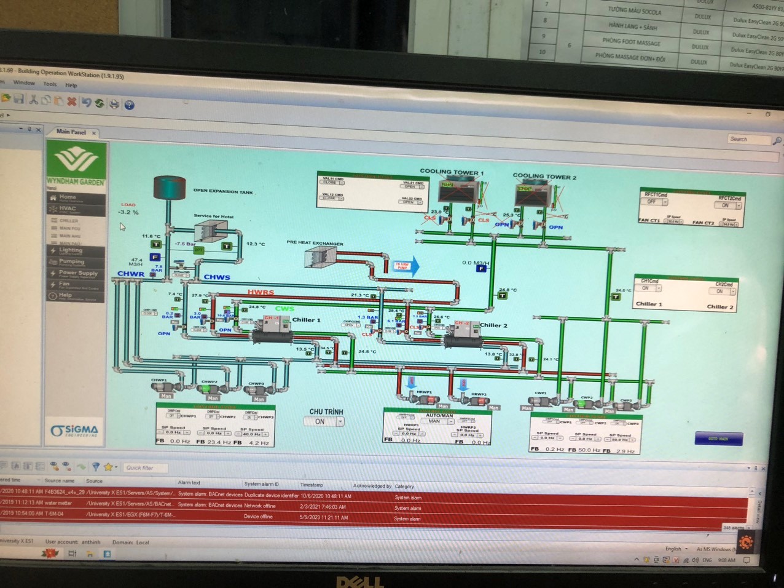
Task: Open the MAIN AHU sub-item
Action: [69, 236]
